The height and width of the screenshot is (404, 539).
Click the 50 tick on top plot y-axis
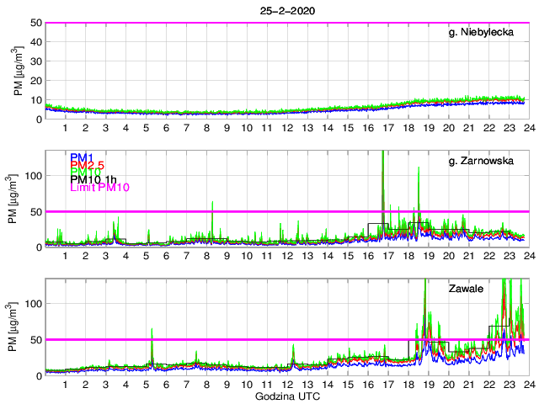36,23
